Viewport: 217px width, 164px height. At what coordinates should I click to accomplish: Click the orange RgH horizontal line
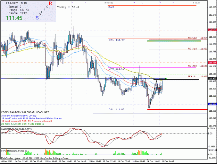(x=152, y=6)
